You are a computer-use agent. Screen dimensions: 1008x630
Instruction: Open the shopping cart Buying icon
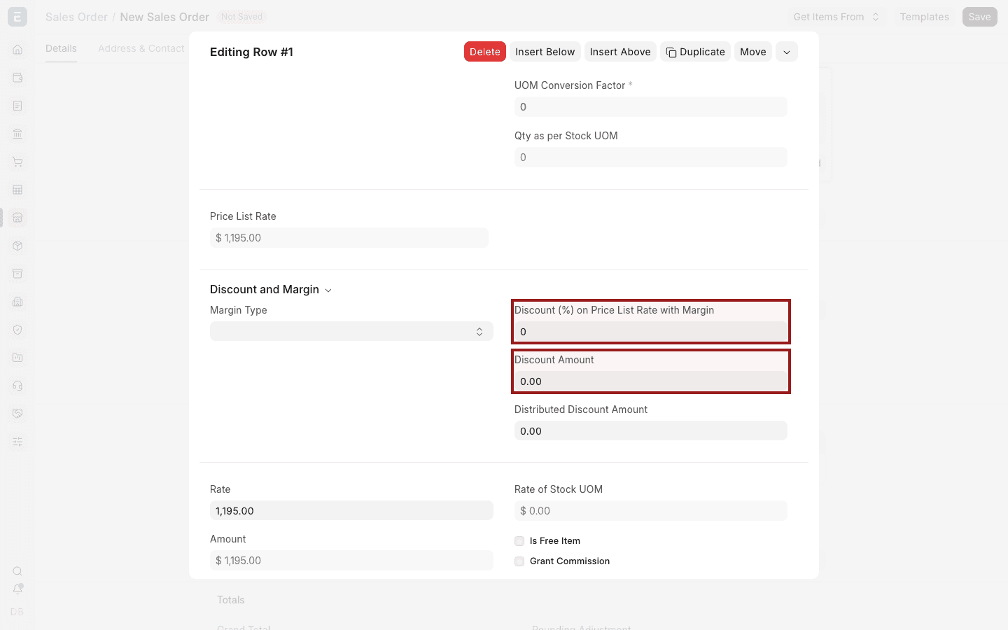[17, 162]
